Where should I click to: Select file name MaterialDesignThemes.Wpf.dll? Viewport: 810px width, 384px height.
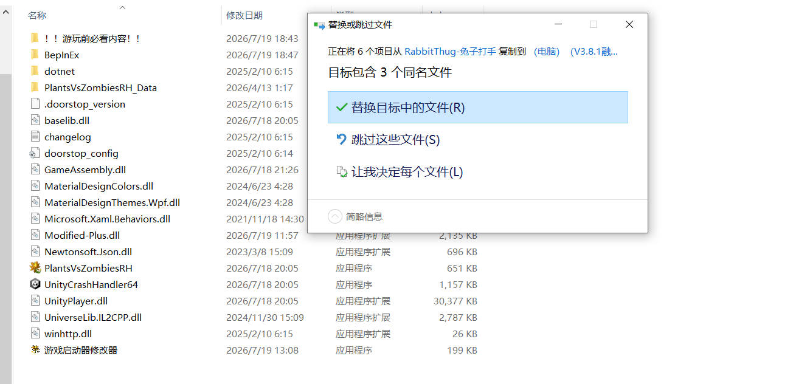(x=112, y=202)
